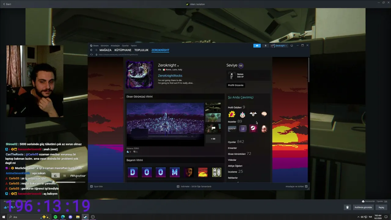Open the Envanter link

(232, 148)
